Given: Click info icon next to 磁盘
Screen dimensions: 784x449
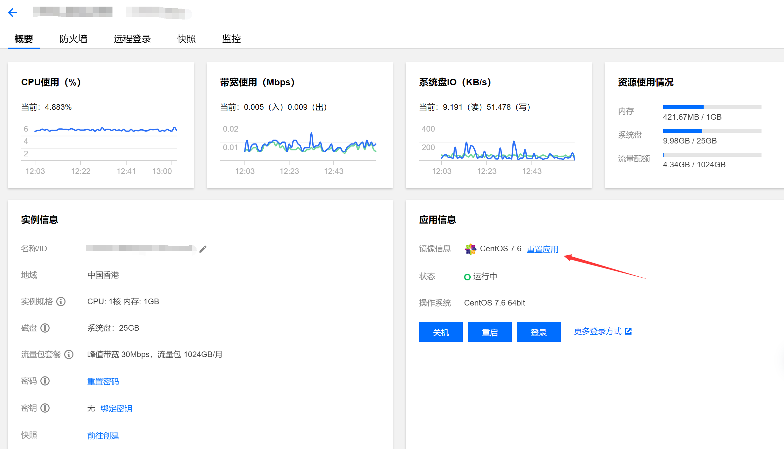Looking at the screenshot, I should coord(45,328).
